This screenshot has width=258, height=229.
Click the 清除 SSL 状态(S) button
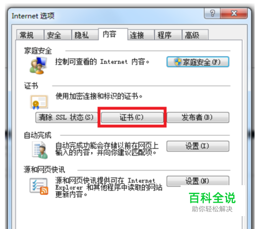[x=66, y=118]
